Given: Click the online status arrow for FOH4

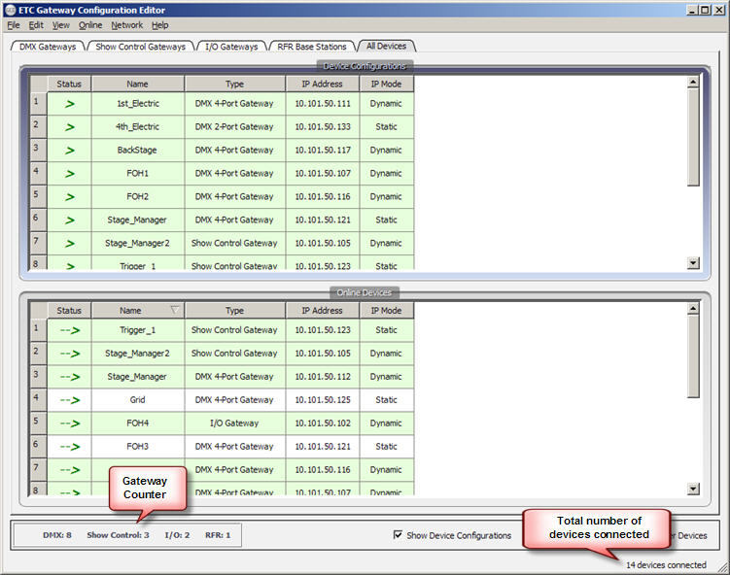Looking at the screenshot, I should [69, 423].
